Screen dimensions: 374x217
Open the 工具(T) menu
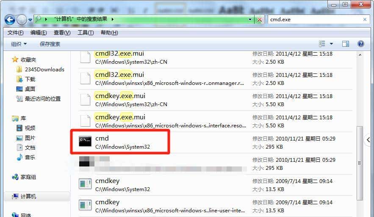[x=85, y=33]
